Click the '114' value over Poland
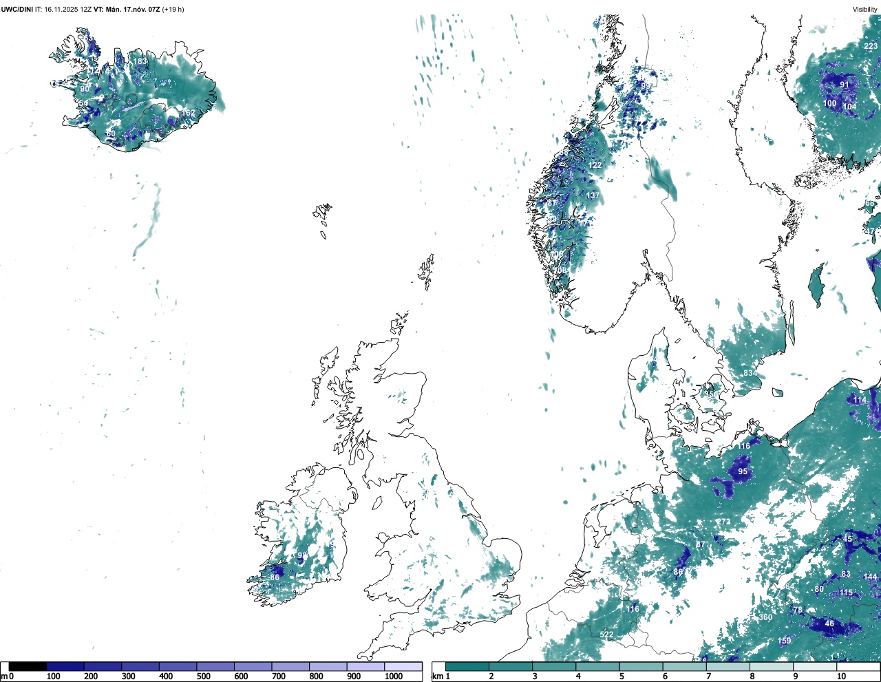Viewport: 881px width, 682px height. [x=860, y=400]
